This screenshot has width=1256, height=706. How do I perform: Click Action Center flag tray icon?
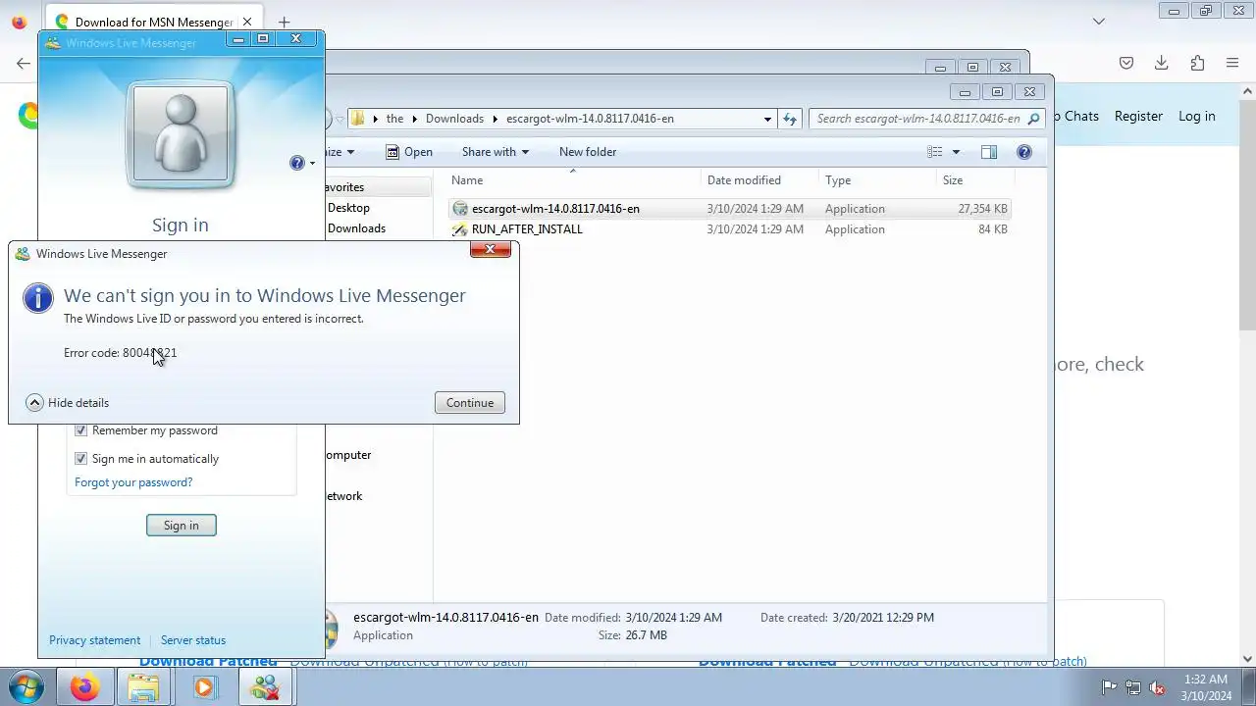[1109, 687]
